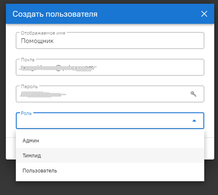Click the Почта field label

[x=28, y=60]
